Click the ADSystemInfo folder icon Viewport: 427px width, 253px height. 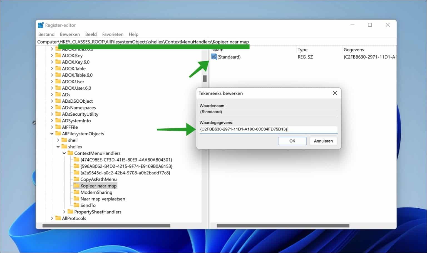[58, 121]
